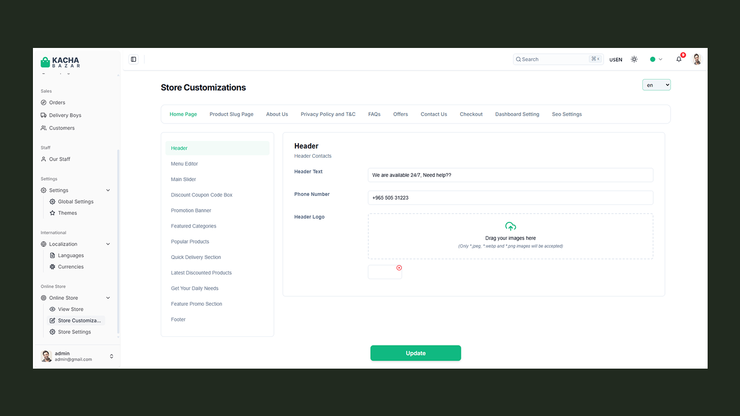The height and width of the screenshot is (416, 740).
Task: Open the en language dropdown
Action: tap(656, 85)
